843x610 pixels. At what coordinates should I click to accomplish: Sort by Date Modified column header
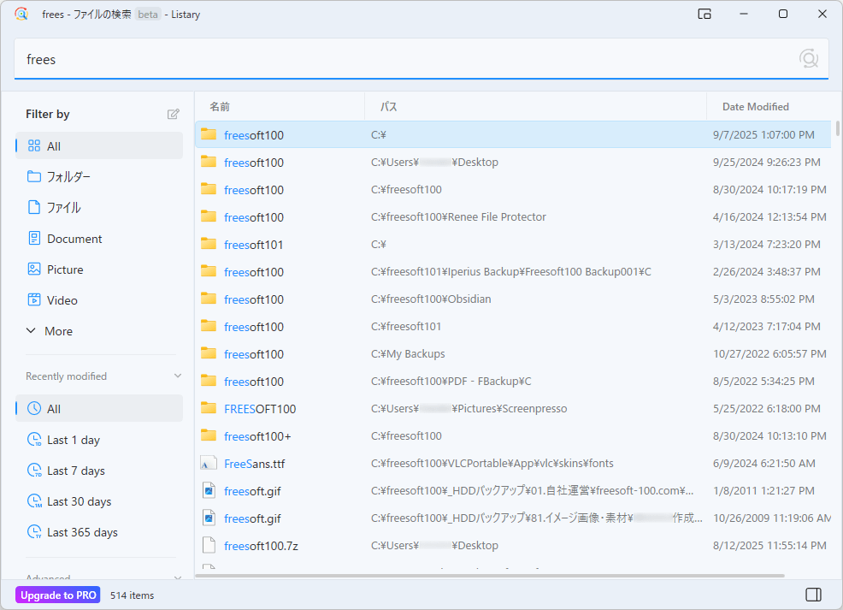click(769, 106)
